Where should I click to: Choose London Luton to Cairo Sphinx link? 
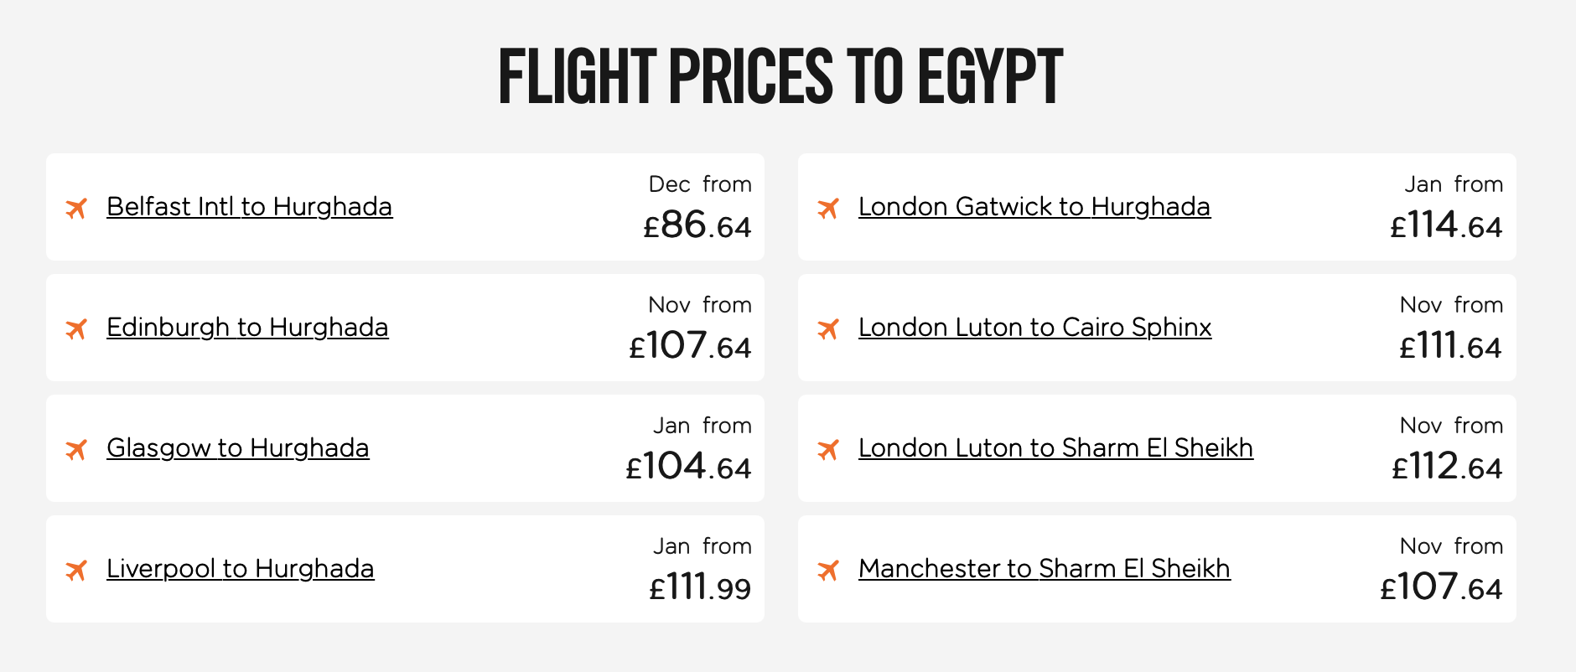1034,328
